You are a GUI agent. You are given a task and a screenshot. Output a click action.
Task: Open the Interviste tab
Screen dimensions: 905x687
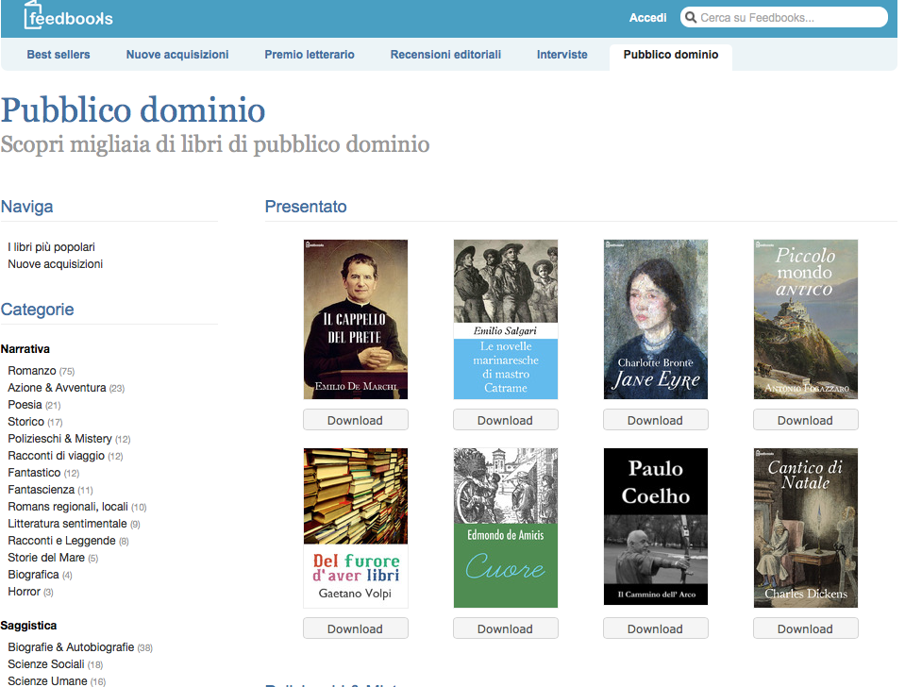562,55
